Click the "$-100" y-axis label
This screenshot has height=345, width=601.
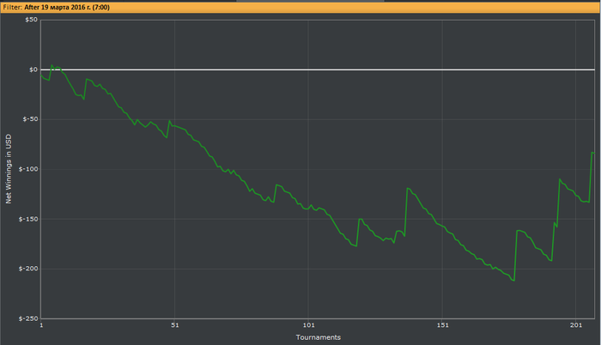28,169
